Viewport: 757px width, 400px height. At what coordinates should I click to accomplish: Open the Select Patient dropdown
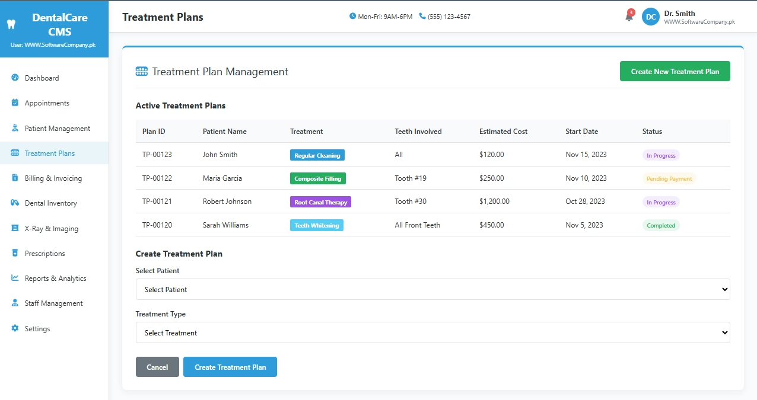(x=432, y=289)
